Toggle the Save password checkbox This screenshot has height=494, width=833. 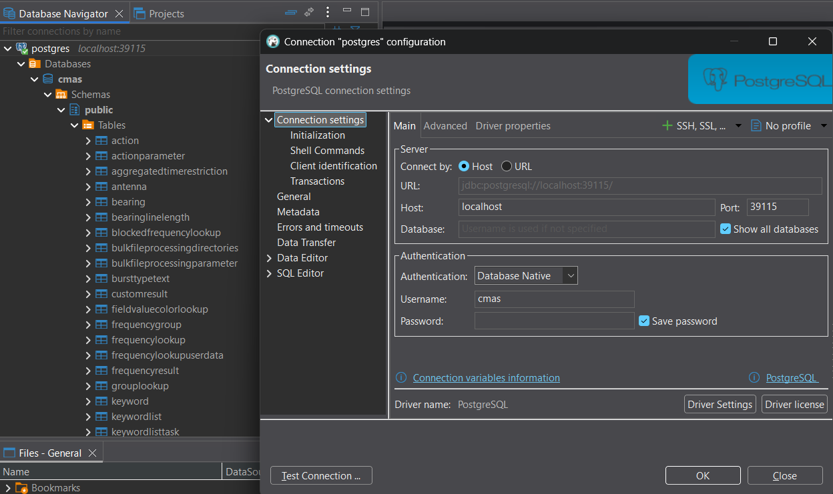[x=644, y=321]
